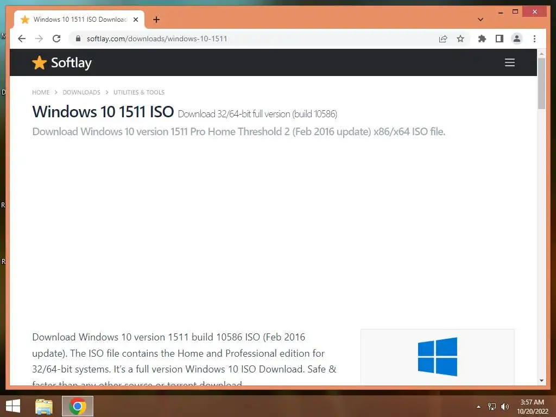Screen dimensions: 556x417
Task: Click the Windows 10 1511 ISO heading
Action: pyautogui.click(x=103, y=112)
